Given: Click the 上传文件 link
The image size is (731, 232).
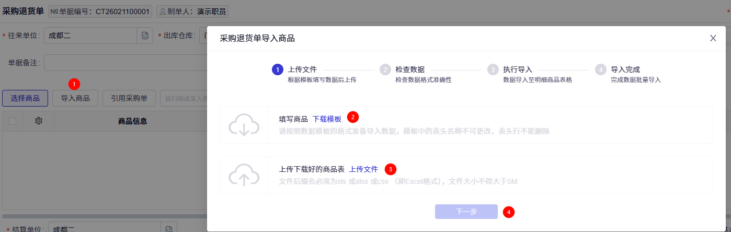Looking at the screenshot, I should coord(363,169).
